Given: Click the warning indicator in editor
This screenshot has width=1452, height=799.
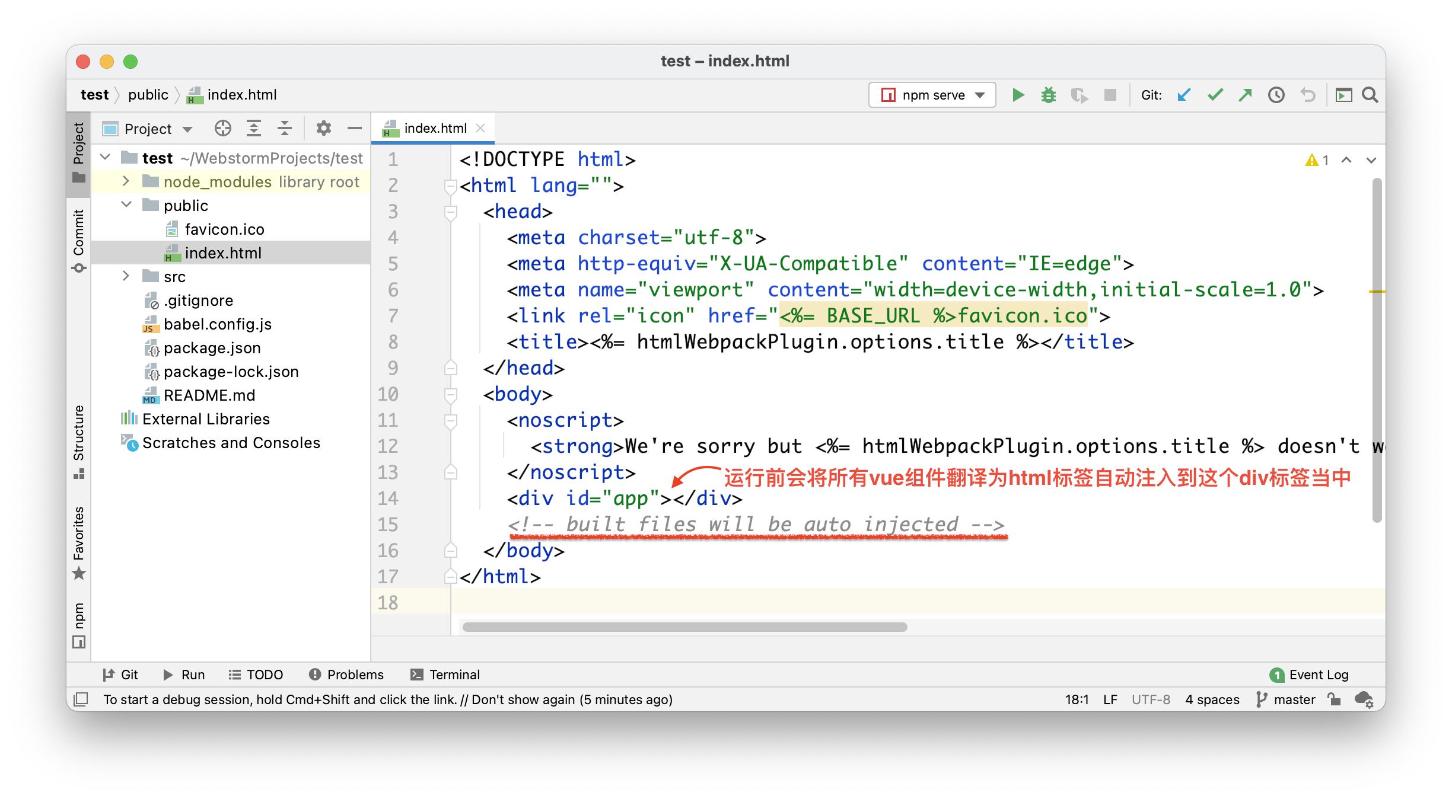Looking at the screenshot, I should 1317,160.
